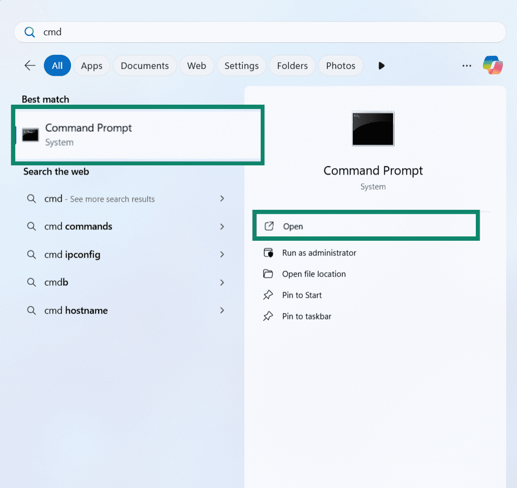517x488 pixels.
Task: Click the more filters play arrow
Action: (x=382, y=66)
